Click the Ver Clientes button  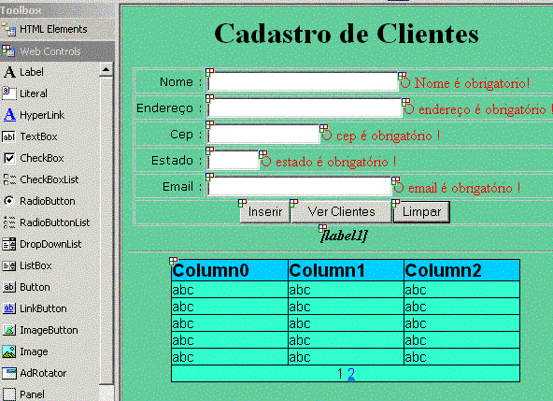pos(341,212)
